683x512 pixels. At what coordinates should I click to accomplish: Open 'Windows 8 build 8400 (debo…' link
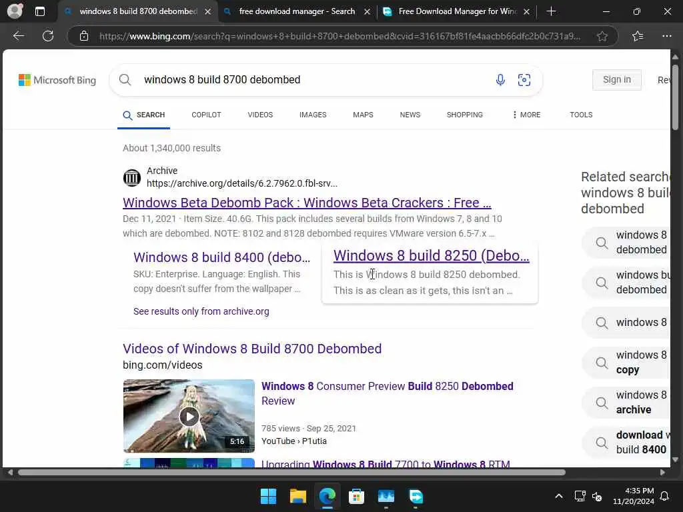tap(221, 257)
